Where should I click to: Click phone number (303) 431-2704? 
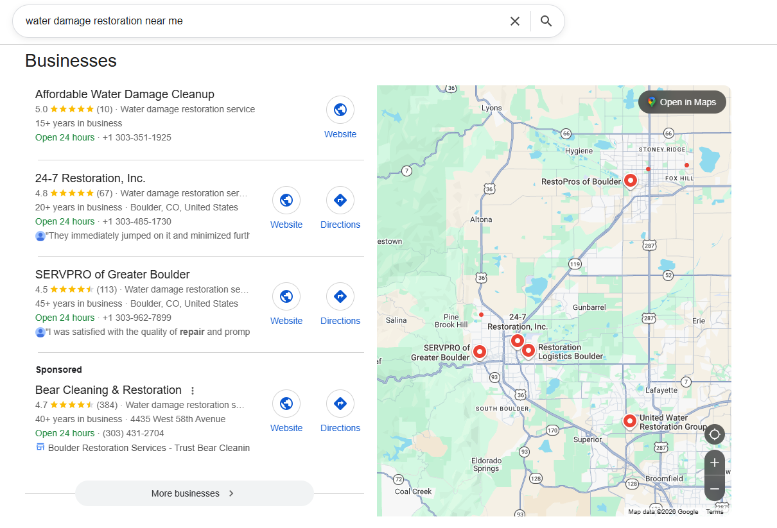(x=133, y=433)
